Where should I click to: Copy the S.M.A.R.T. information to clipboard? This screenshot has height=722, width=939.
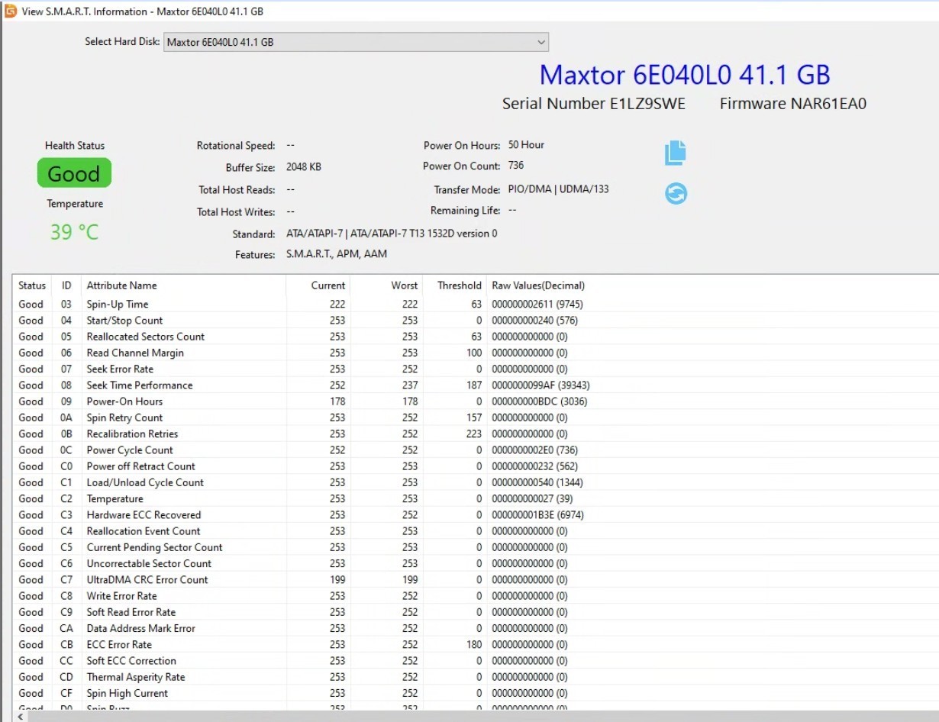tap(675, 153)
